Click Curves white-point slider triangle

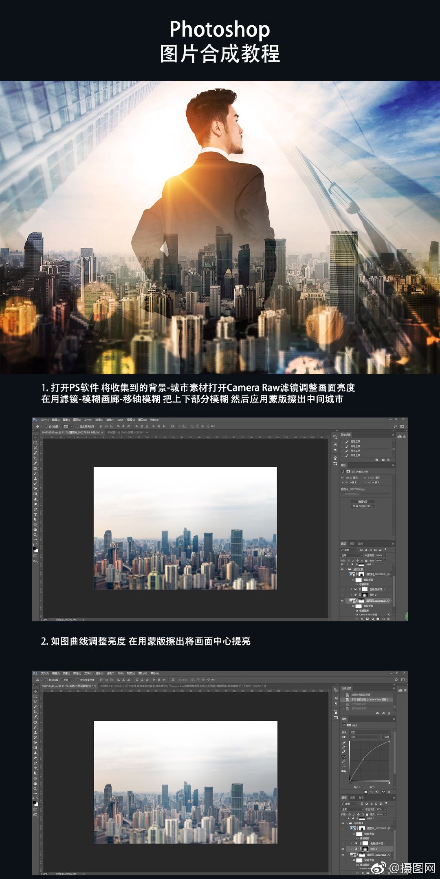click(x=389, y=783)
